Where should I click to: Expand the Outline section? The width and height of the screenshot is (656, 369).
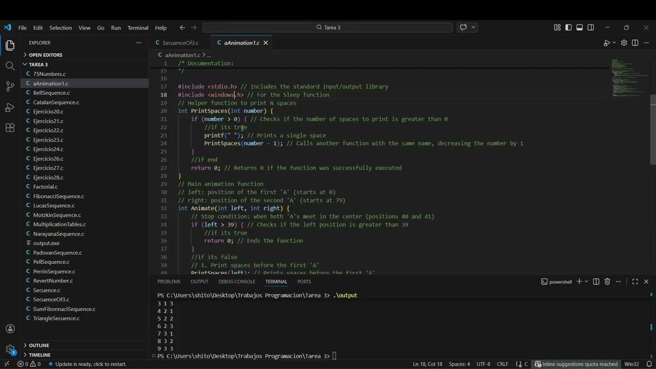(x=39, y=345)
